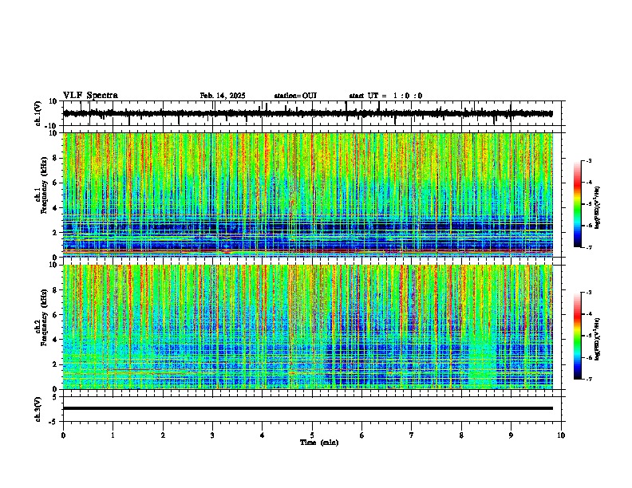This screenshot has height=488, width=632.
Task: Click the "-3" label on ch.1 colorbar
Action: pyautogui.click(x=588, y=161)
